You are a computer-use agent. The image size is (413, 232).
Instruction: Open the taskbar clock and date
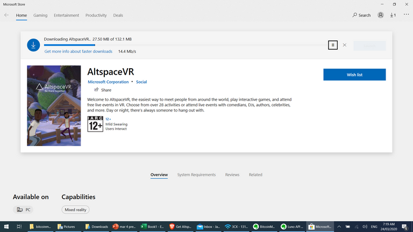click(x=389, y=227)
